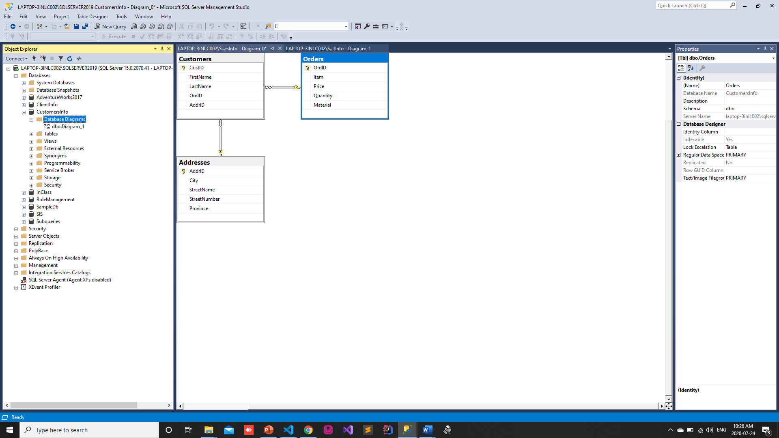The image size is (779, 438).
Task: Click the Save All icon
Action: coord(85,26)
